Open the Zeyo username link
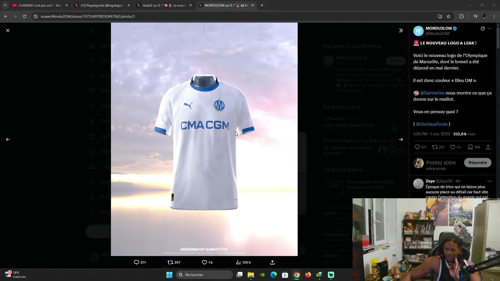 point(430,181)
